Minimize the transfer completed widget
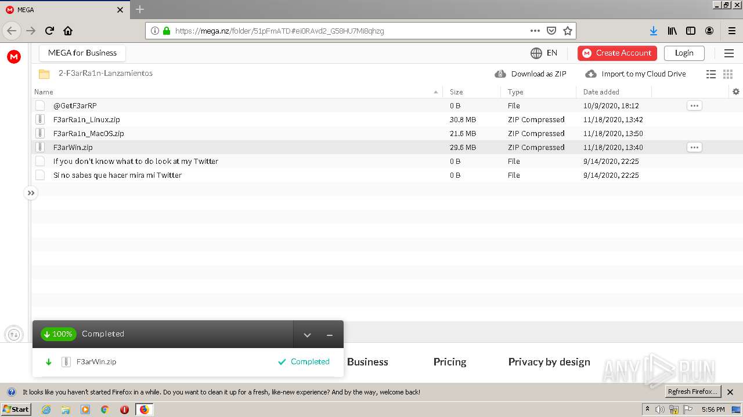The height and width of the screenshot is (417, 743). click(x=329, y=335)
